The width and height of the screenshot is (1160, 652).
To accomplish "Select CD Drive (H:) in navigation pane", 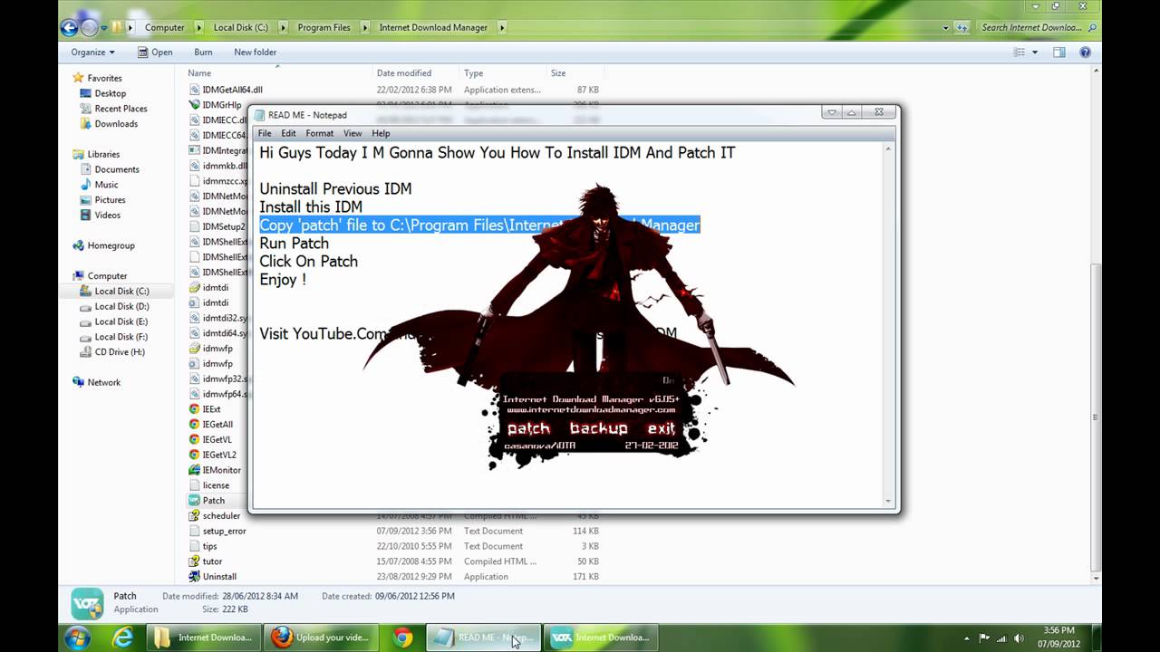I will [120, 352].
